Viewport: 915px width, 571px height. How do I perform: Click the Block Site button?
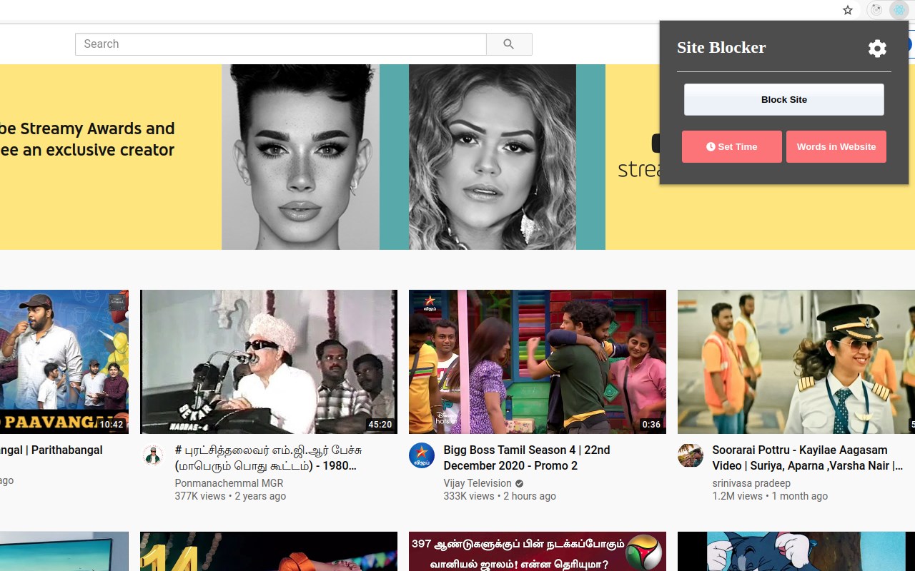(x=784, y=100)
